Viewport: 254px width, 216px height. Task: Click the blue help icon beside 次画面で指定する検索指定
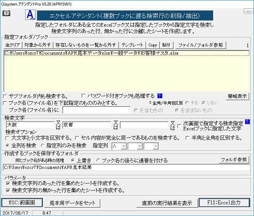(x=248, y=122)
